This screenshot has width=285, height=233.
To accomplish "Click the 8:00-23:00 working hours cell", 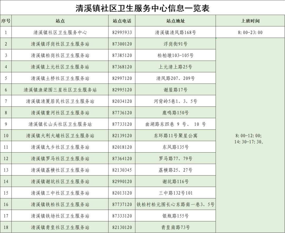I will [x=250, y=32].
